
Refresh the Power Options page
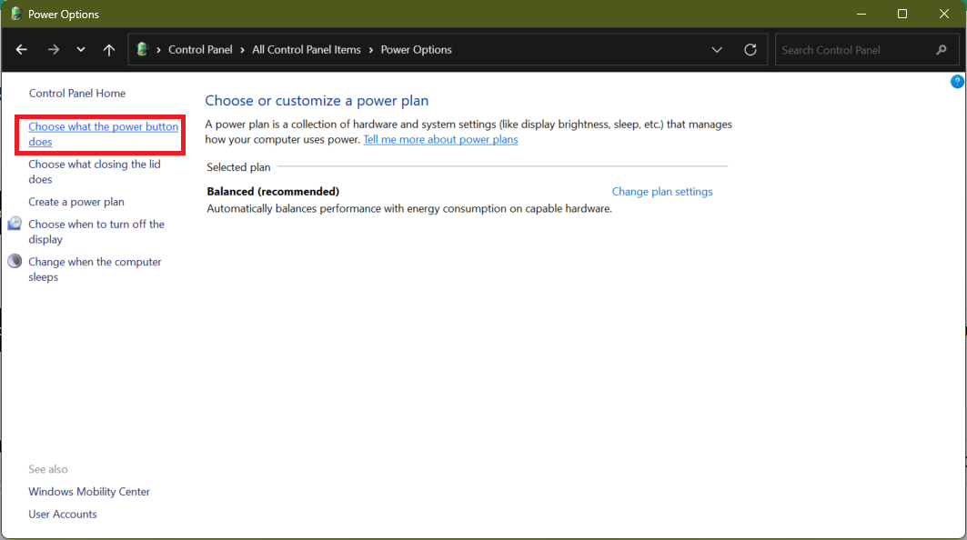pos(750,50)
